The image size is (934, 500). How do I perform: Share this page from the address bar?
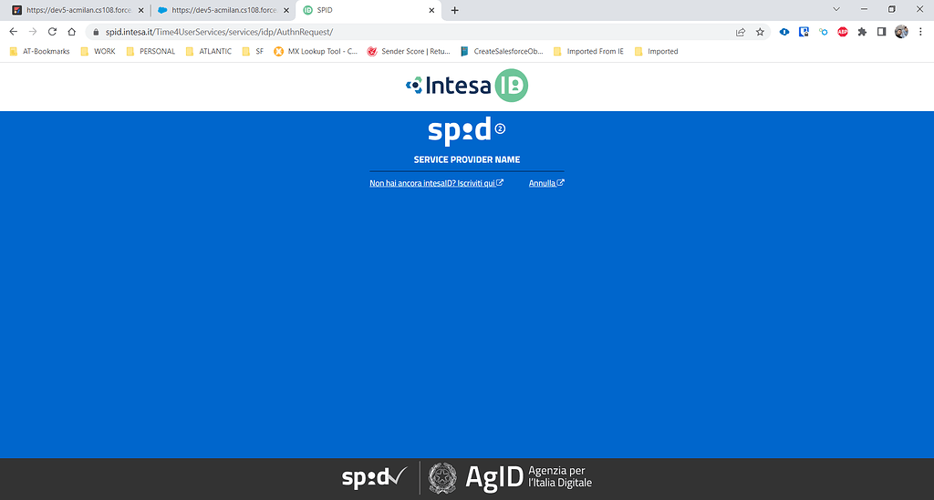(741, 32)
